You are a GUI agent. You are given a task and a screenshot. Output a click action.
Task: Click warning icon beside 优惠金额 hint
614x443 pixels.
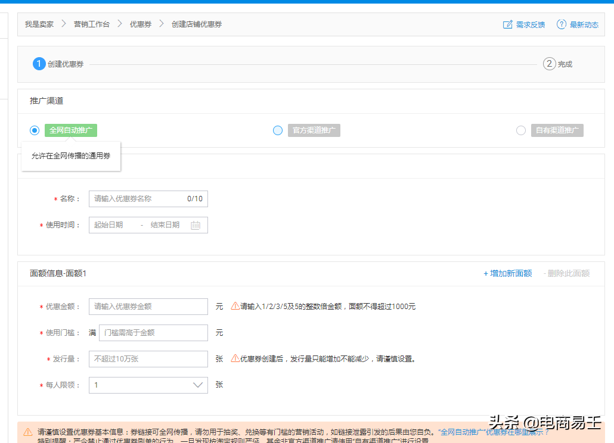(x=235, y=306)
